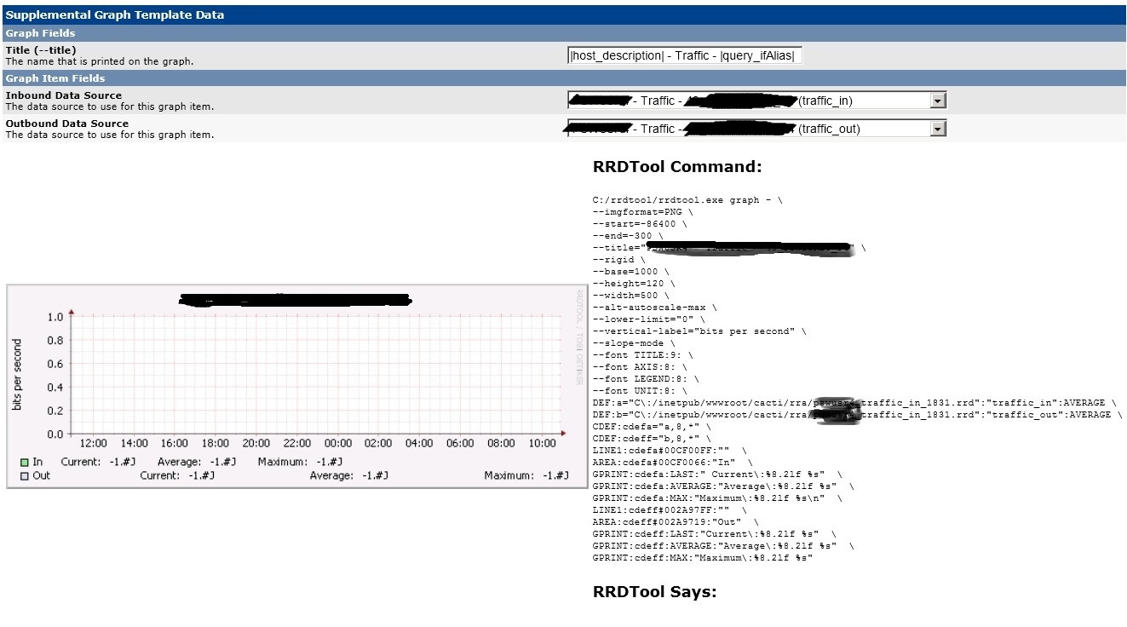Screen dimensions: 1127x627
Task: Click the Inbound Data Source label
Action: pyautogui.click(x=63, y=95)
